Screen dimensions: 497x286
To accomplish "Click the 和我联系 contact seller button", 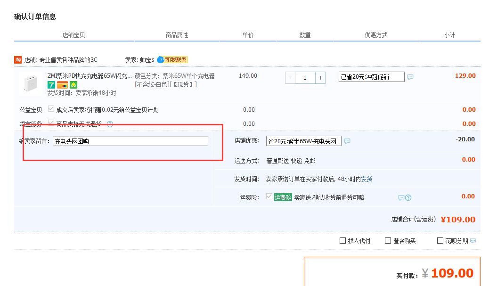I will (x=176, y=60).
